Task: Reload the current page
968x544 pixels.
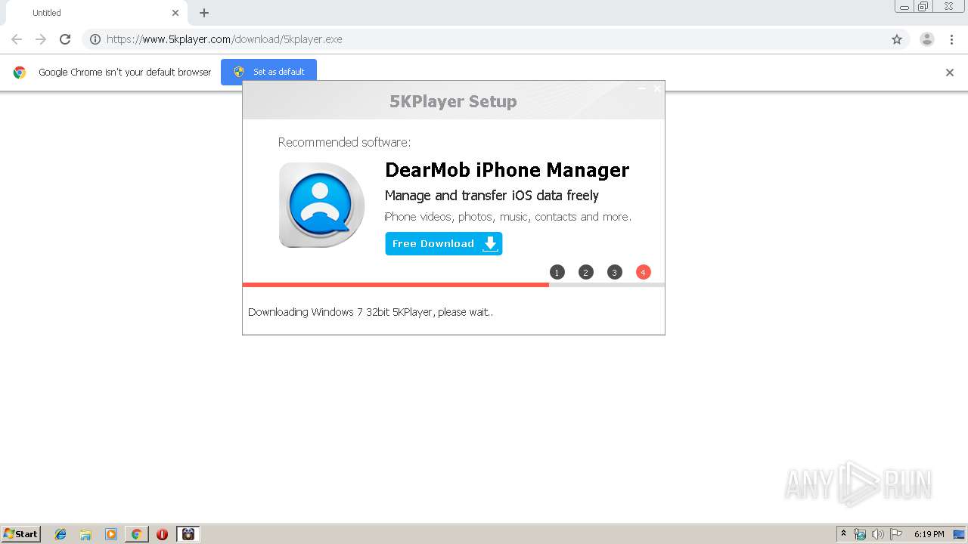Action: point(65,39)
